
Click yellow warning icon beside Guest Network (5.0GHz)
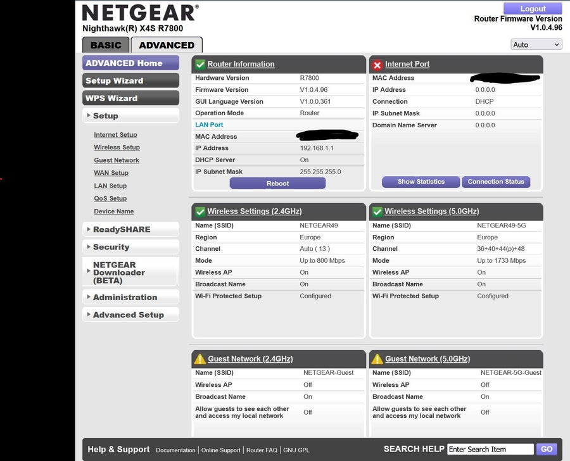point(377,359)
